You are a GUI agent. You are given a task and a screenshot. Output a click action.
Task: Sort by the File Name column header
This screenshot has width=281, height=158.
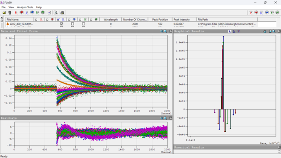(x=20, y=19)
